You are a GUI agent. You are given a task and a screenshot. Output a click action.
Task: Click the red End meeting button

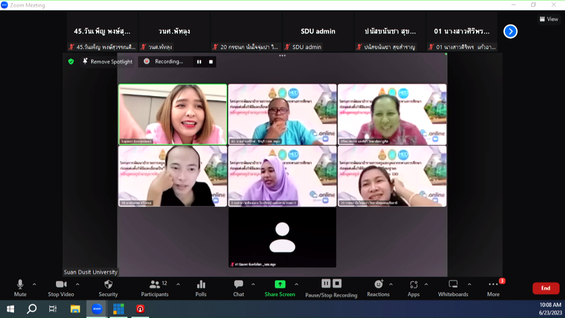point(546,288)
